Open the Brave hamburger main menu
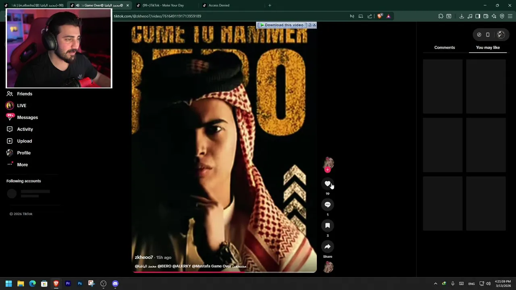 point(510,16)
